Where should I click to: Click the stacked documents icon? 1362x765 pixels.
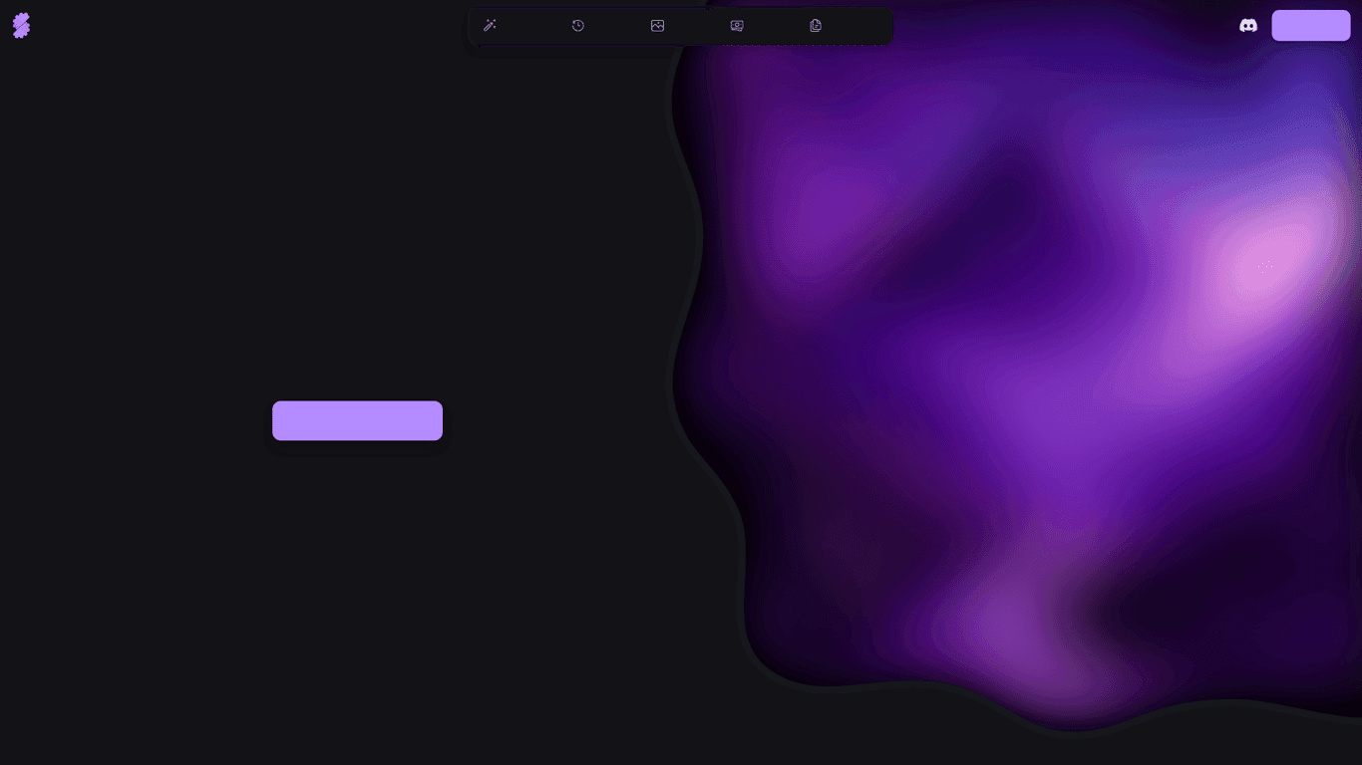click(816, 26)
